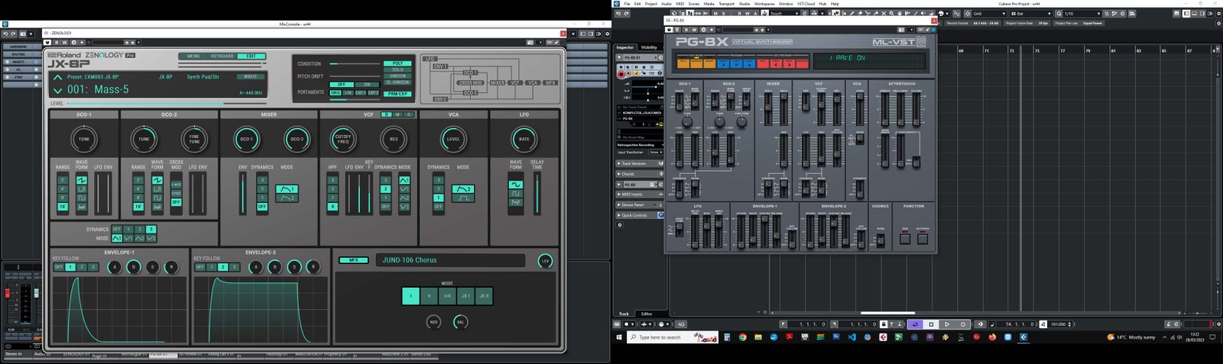Click the transport Record button
Screen dimensions: 1223x364
coord(963,324)
